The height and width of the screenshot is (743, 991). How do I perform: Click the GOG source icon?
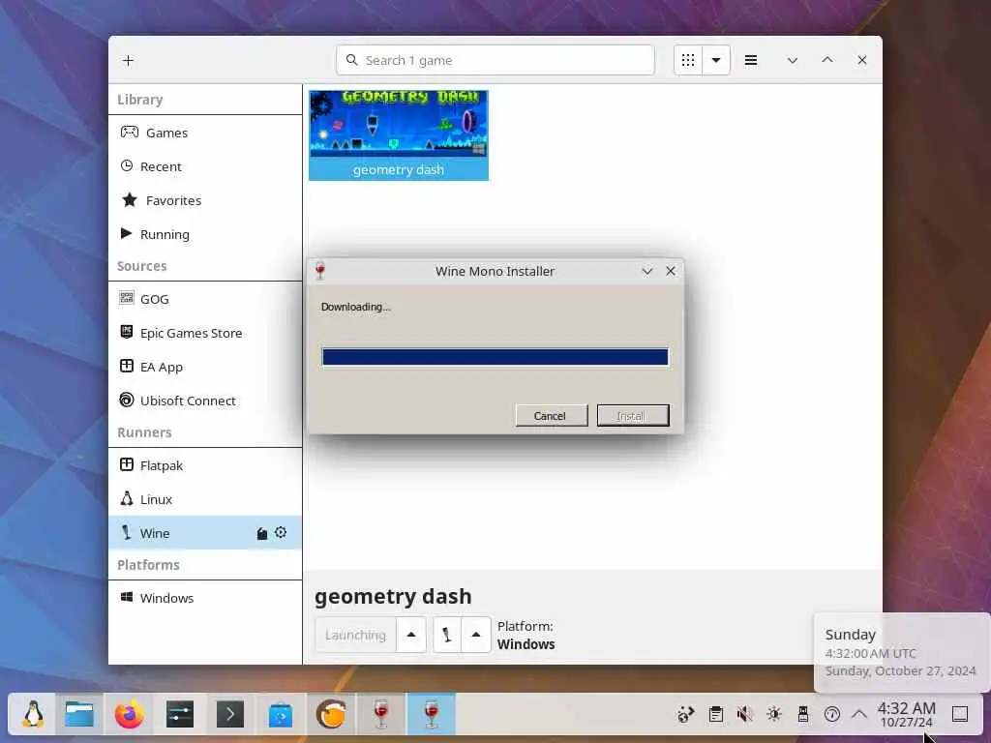click(127, 298)
